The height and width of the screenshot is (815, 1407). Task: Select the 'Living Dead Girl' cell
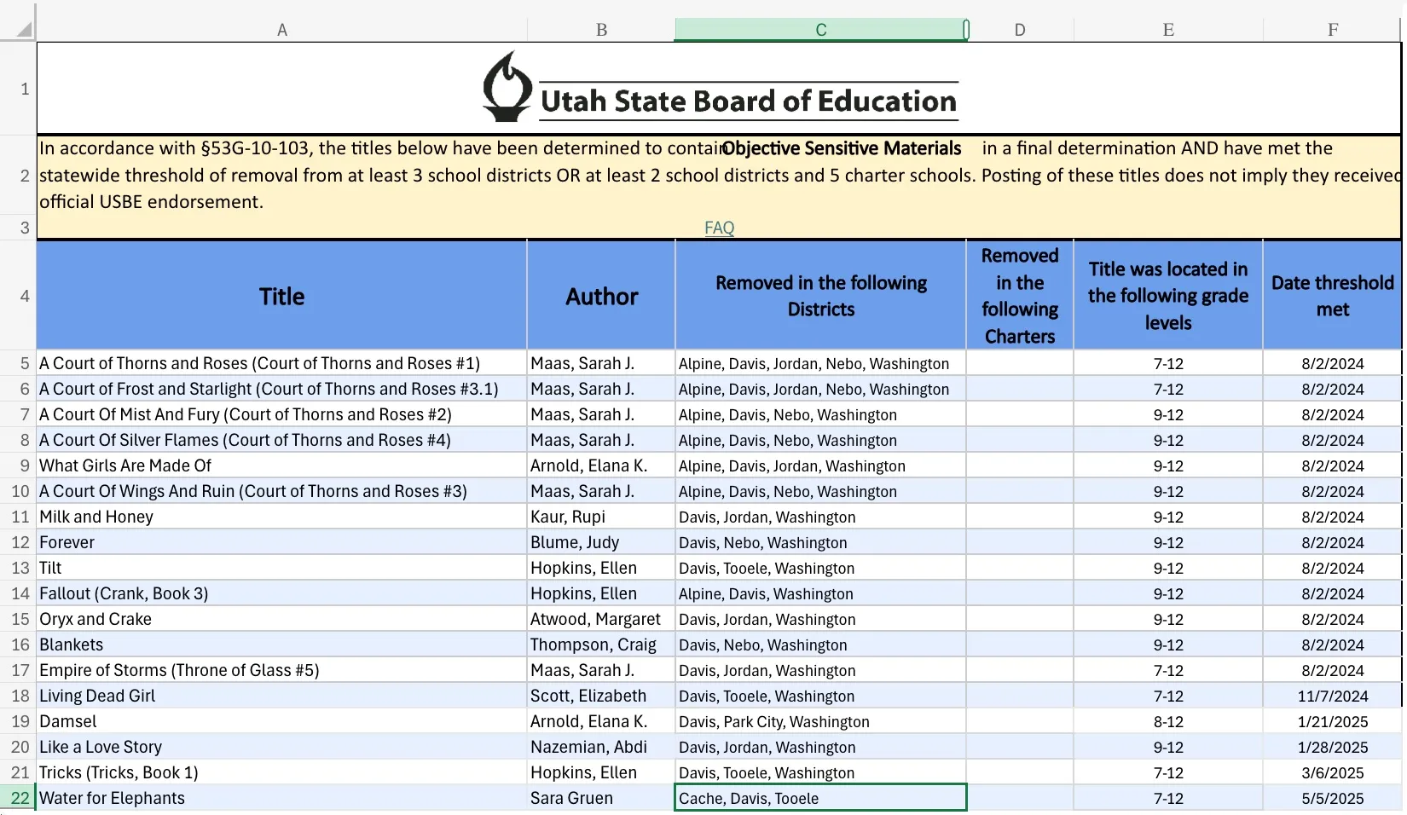tap(282, 696)
